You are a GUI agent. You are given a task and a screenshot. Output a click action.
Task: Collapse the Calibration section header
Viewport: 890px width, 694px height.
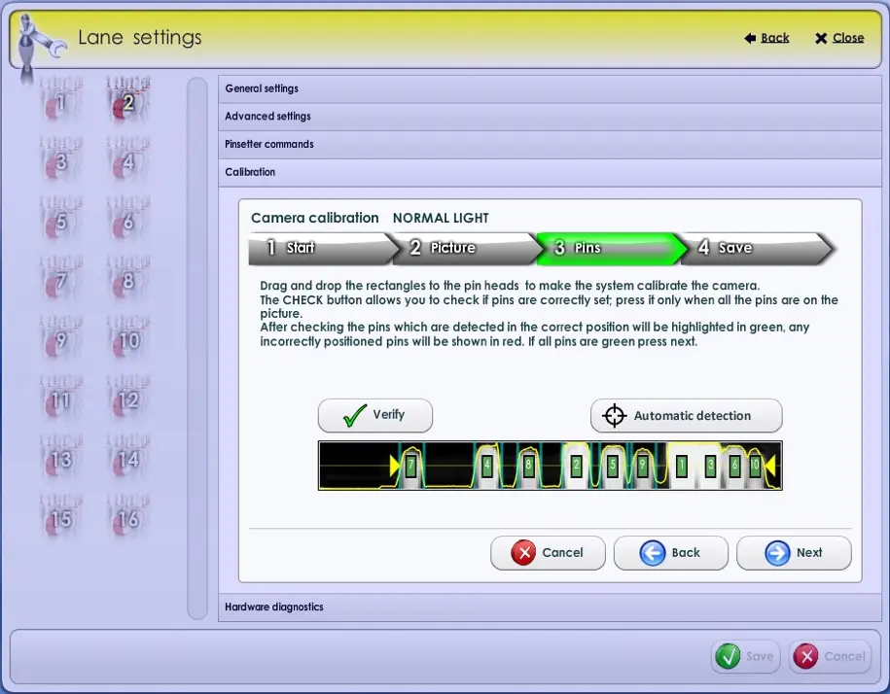550,172
